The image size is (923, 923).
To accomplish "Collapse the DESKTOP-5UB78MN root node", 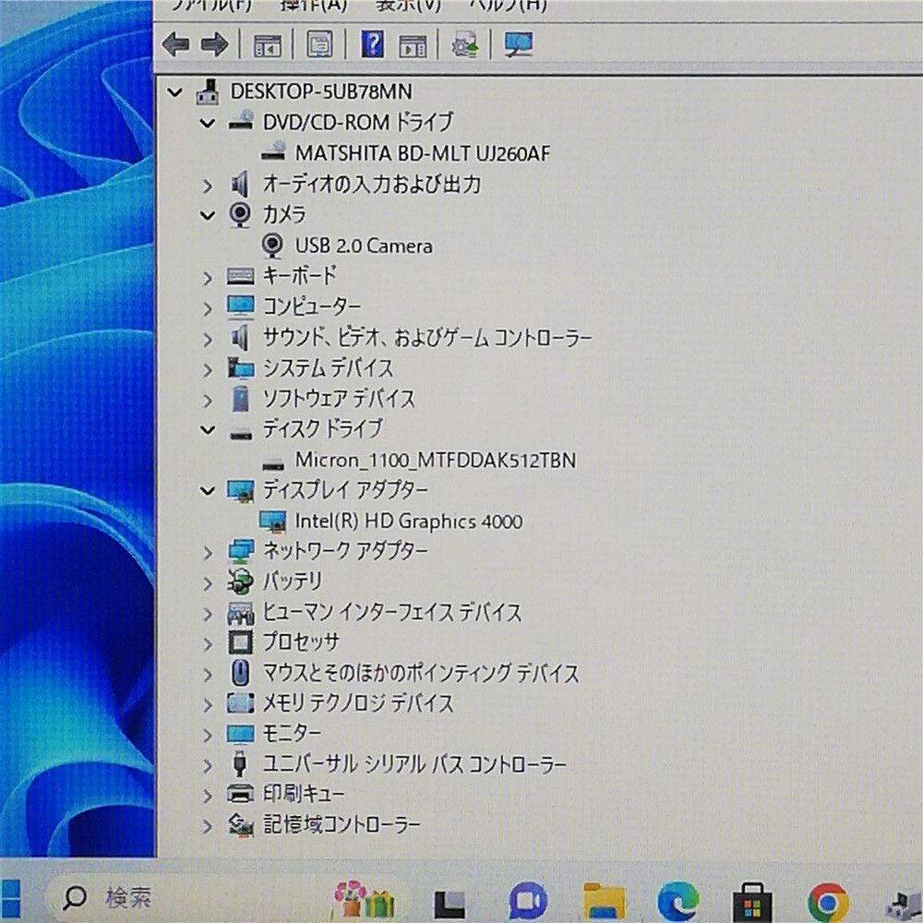I will (x=174, y=92).
